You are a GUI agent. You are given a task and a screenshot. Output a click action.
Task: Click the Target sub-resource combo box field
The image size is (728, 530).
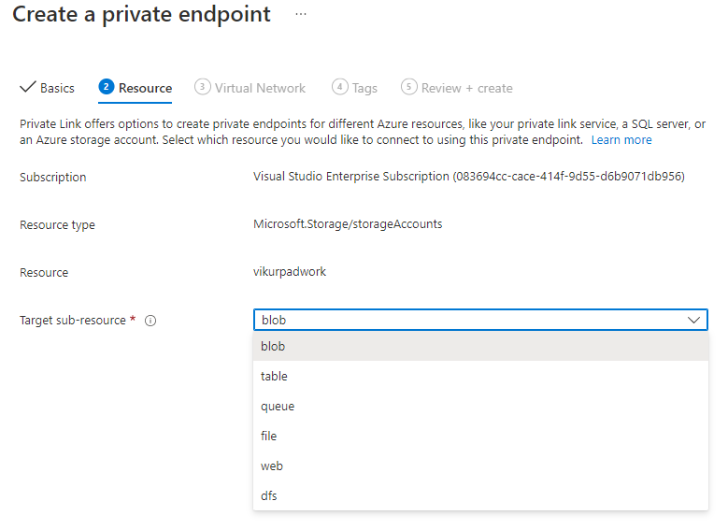(x=467, y=320)
